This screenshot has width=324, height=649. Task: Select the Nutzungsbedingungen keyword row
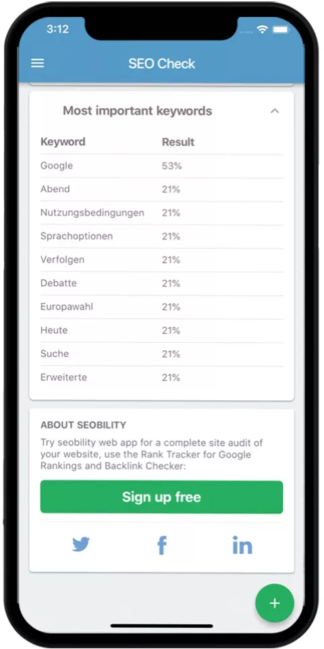161,213
